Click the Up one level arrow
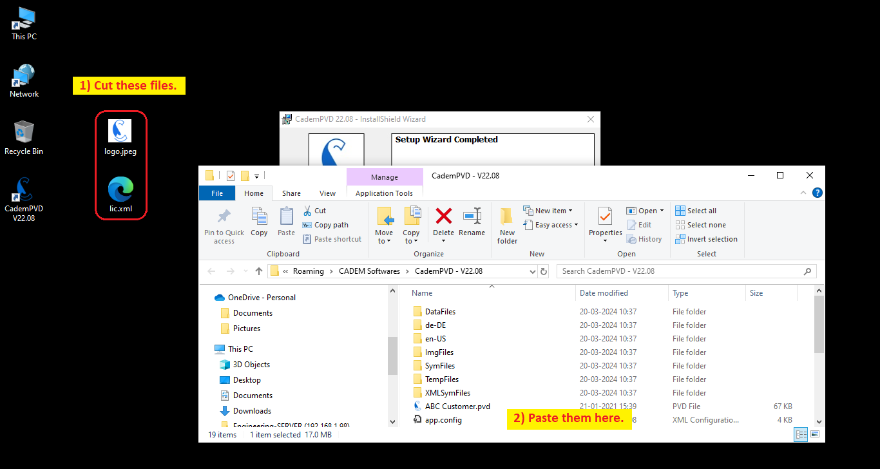880x469 pixels. coord(259,271)
